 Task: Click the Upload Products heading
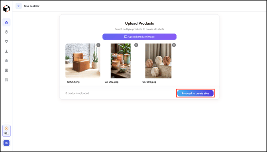tap(139, 24)
